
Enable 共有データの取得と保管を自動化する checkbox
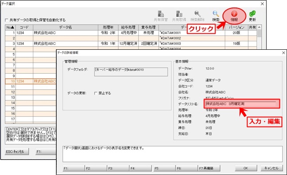(x=7, y=20)
